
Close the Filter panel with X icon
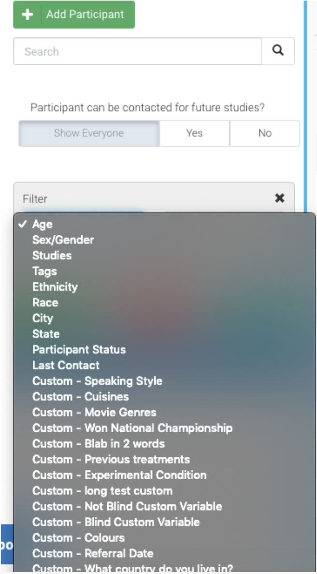[x=279, y=198]
